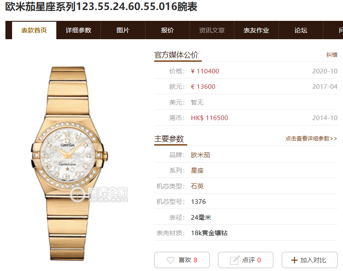Click the 石英 movement type link
This screenshot has width=343, height=271.
click(x=197, y=186)
